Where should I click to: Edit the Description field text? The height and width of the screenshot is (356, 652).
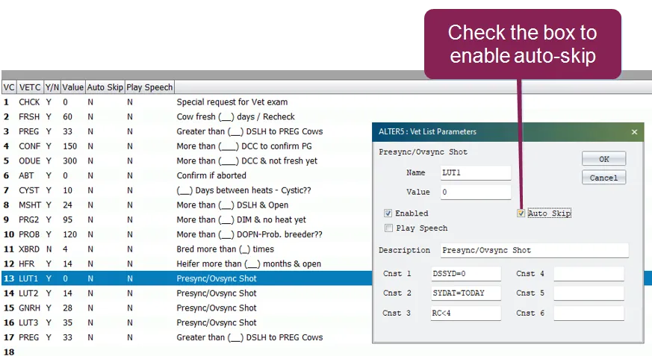pyautogui.click(x=534, y=251)
